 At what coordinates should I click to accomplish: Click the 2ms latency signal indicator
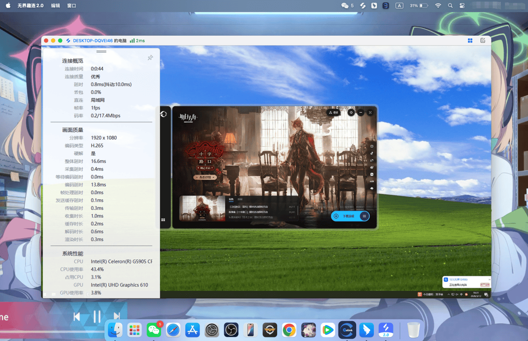coord(137,41)
